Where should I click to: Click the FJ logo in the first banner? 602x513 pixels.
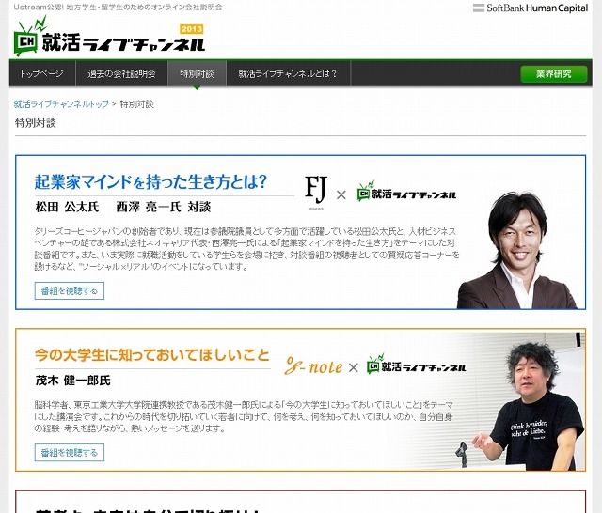316,191
